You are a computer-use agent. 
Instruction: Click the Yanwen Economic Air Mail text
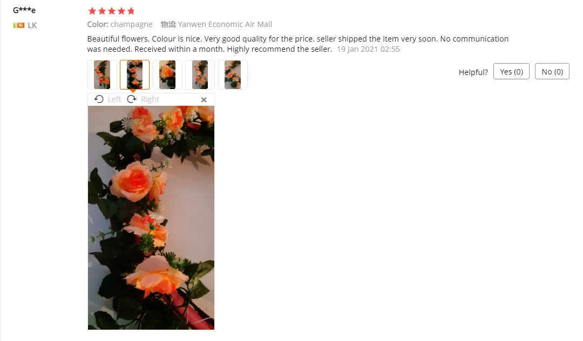[x=225, y=24]
